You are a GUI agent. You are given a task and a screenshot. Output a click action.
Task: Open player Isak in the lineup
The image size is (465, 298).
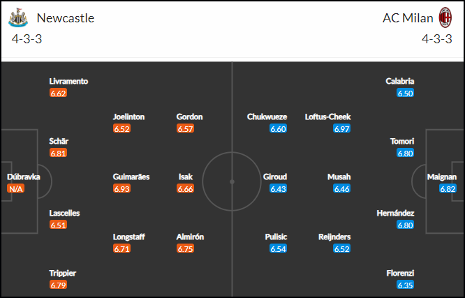(x=186, y=177)
